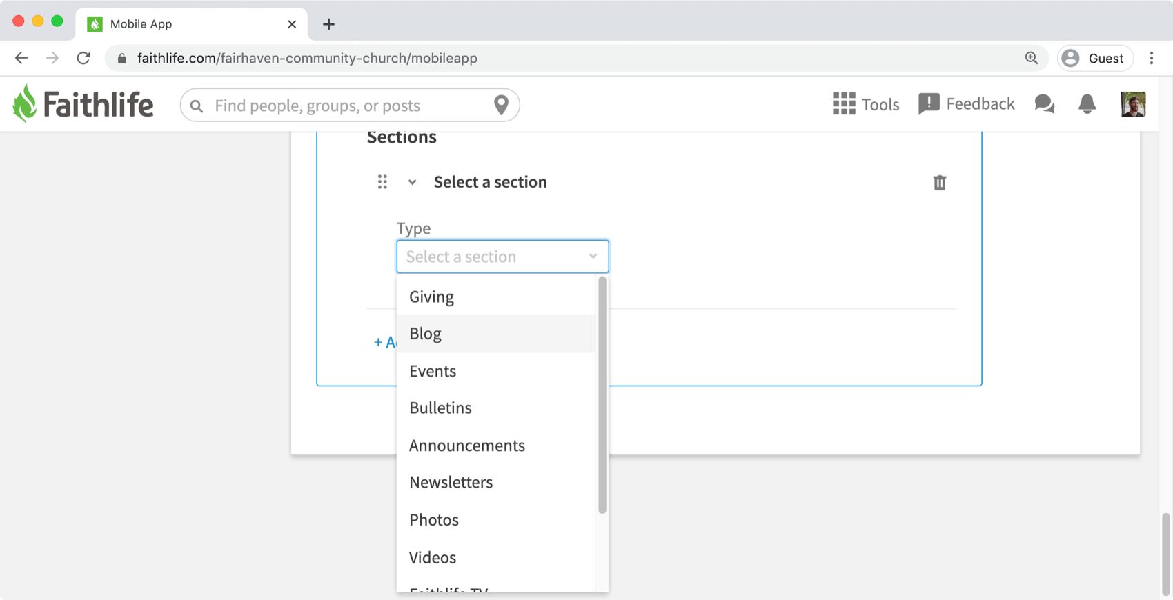Choose Videos from the section list
Viewport: 1173px width, 600px height.
(x=495, y=557)
